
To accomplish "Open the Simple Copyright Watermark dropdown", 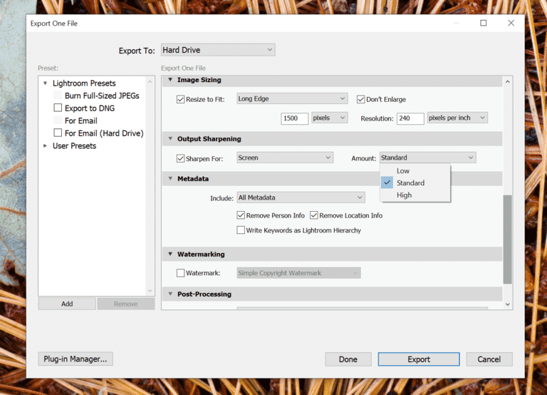I will tap(298, 273).
